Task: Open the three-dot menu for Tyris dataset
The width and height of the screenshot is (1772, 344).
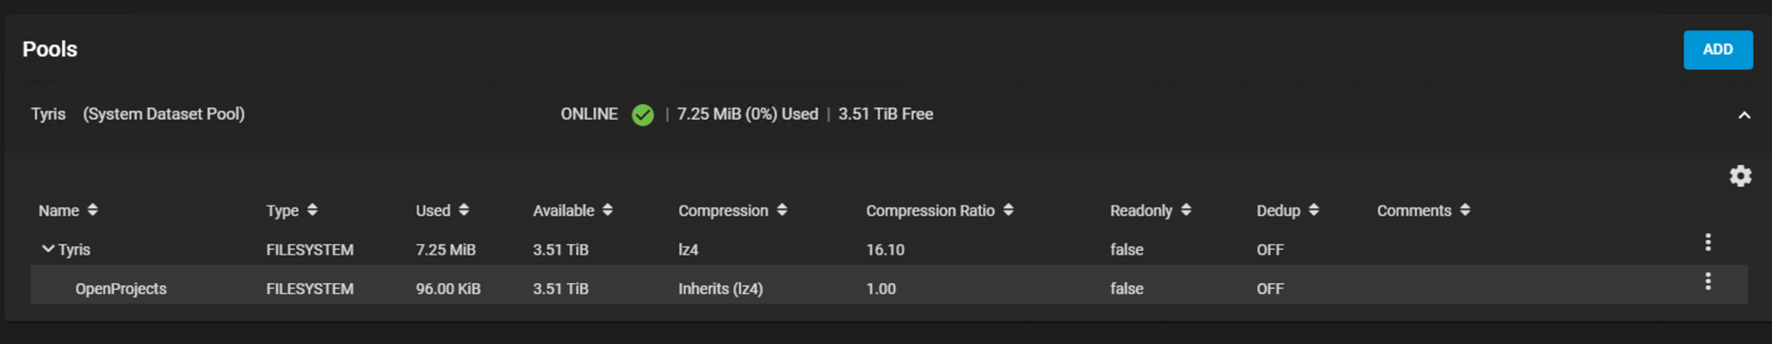Action: 1707,243
